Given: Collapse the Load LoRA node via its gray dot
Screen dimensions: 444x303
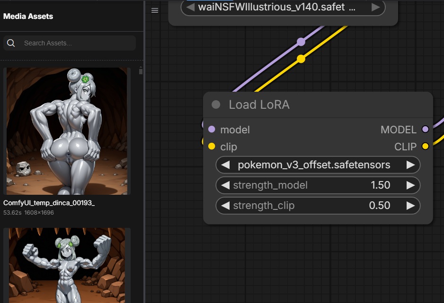Looking at the screenshot, I should (x=216, y=104).
